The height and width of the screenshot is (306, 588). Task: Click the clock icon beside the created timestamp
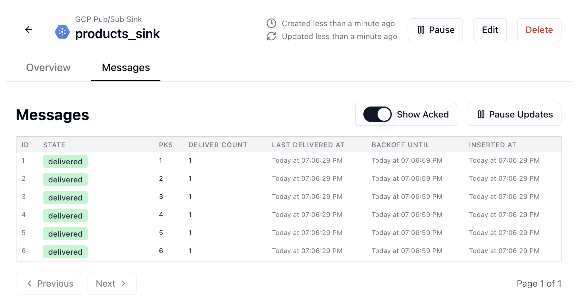[x=271, y=23]
